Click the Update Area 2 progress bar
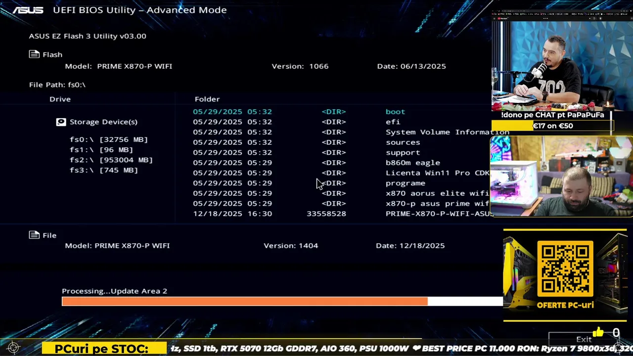This screenshot has width=633, height=356. tap(282, 301)
